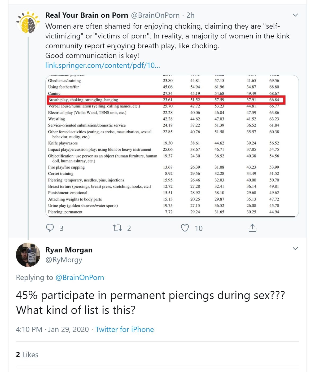This screenshot has height=372, width=311.
Task: Click the share upload icon
Action: click(252, 228)
